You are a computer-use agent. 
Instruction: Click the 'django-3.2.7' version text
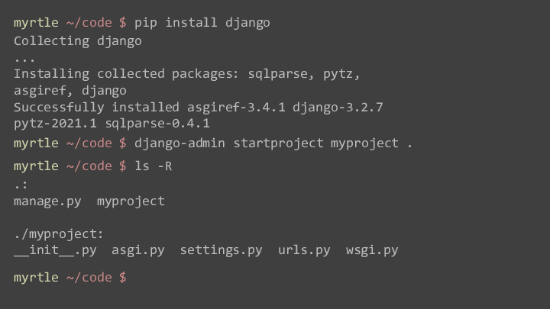tap(338, 108)
